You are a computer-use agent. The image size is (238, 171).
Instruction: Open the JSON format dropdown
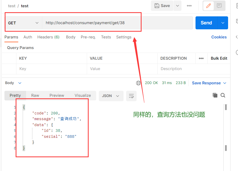point(111,96)
